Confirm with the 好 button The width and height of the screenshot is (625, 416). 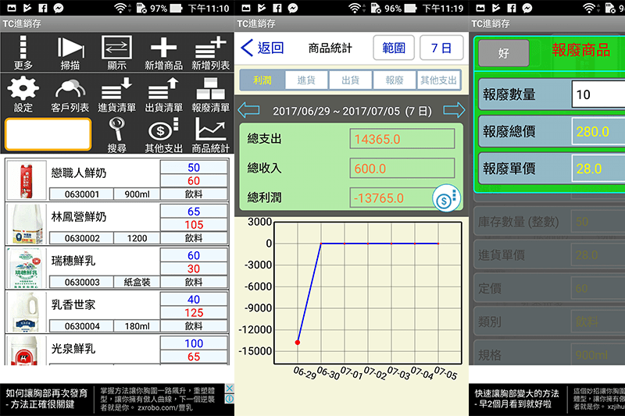tap(503, 53)
